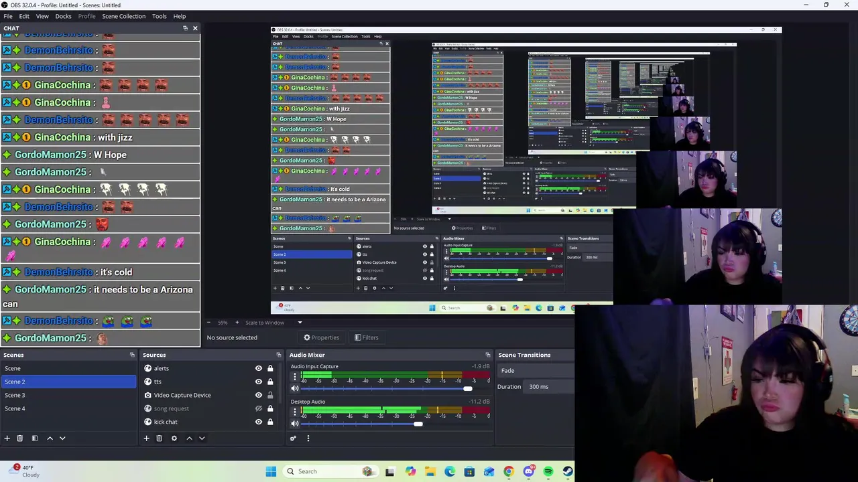Move scene up with the Scenes up arrow
Image resolution: width=858 pixels, height=482 pixels.
pyautogui.click(x=50, y=438)
